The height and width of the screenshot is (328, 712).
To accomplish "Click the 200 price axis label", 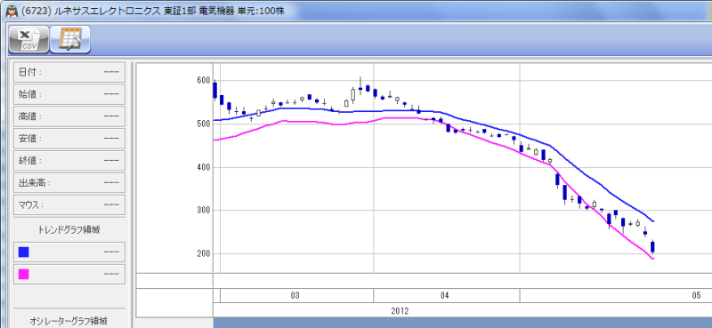I will (203, 253).
